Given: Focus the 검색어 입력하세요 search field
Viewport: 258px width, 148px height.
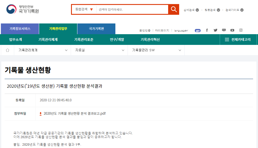Looking at the screenshot, I should pyautogui.click(x=132, y=10).
